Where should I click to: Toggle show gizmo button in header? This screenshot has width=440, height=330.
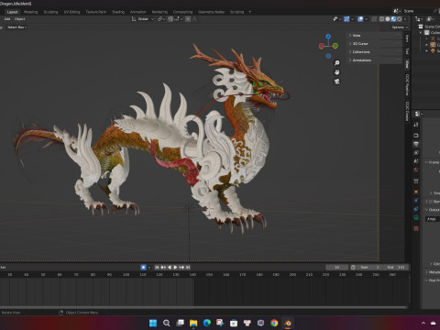pos(346,19)
